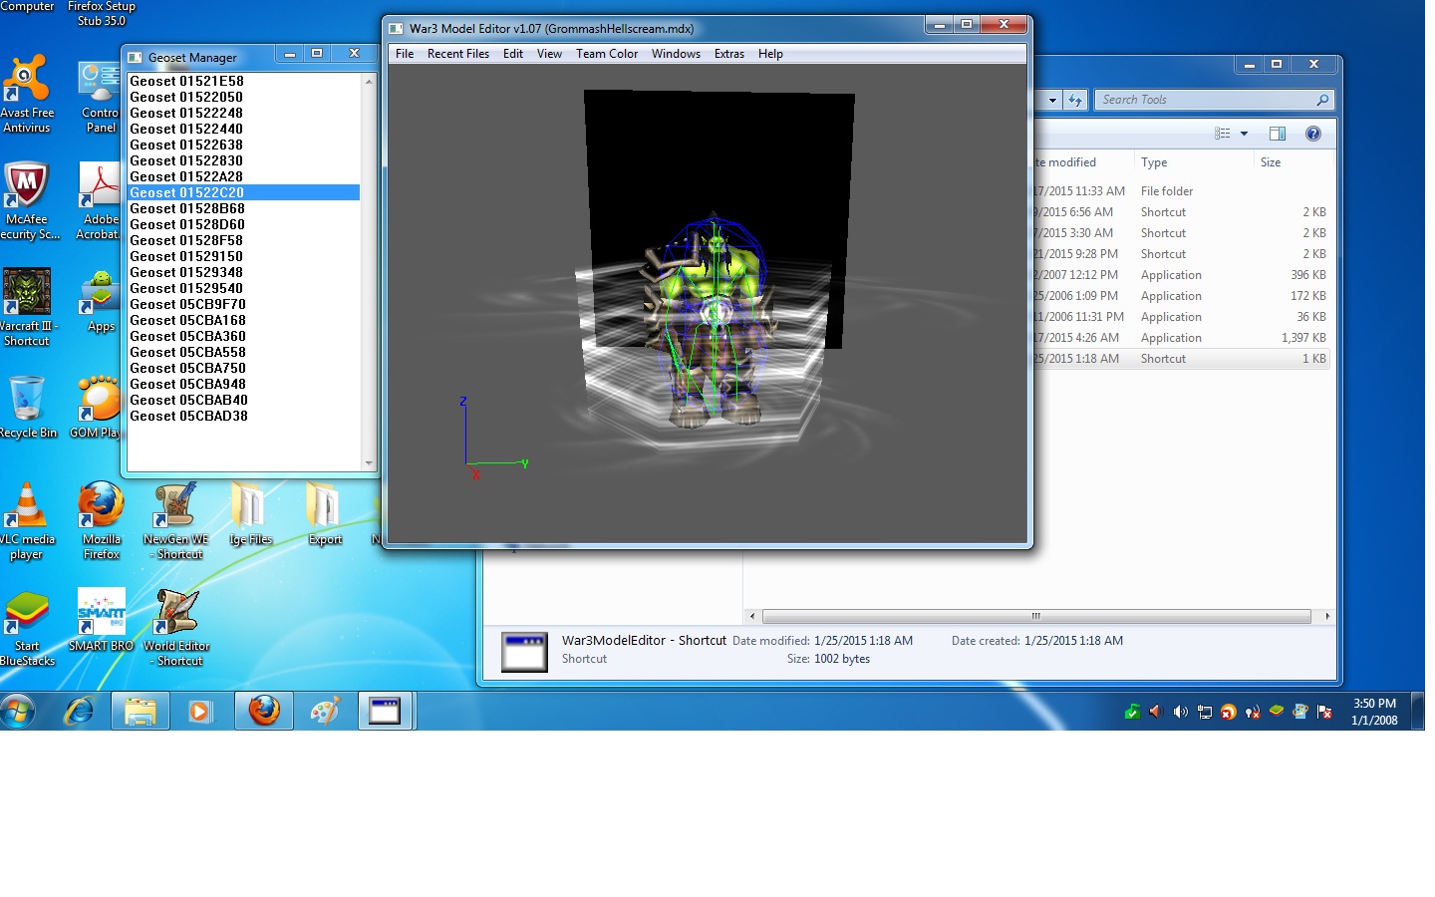Screen dimensions: 1435x897
Task: Switch to Paint on the taskbar
Action: click(x=325, y=712)
